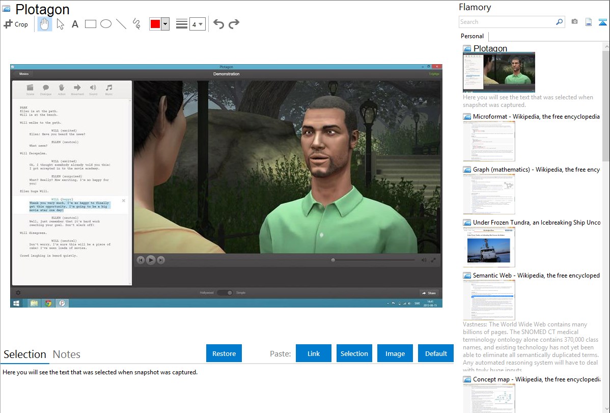Activate the hand pan tool
610x413 pixels.
point(44,24)
